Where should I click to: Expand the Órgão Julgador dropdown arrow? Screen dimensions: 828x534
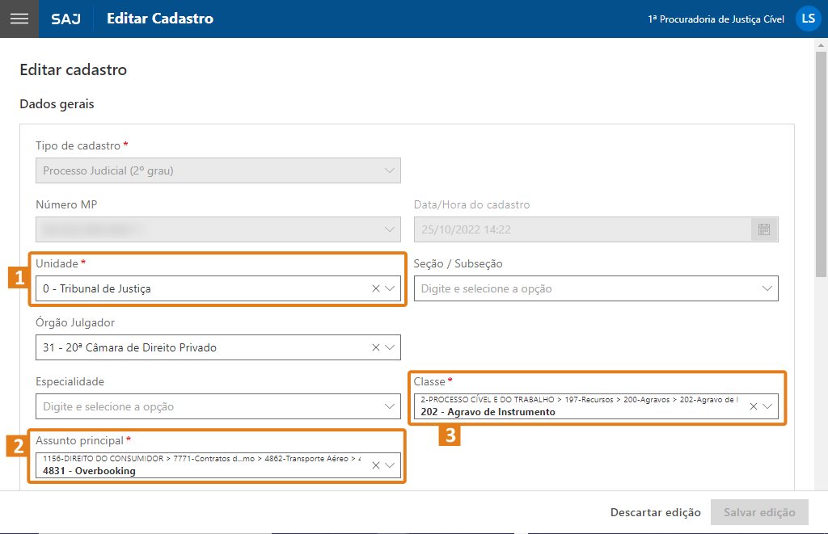tap(390, 347)
